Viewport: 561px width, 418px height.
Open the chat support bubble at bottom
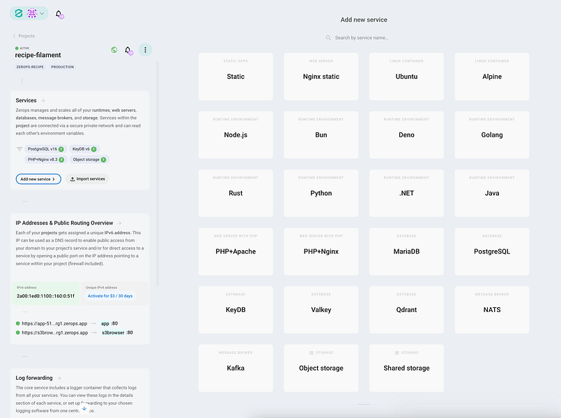84,408
